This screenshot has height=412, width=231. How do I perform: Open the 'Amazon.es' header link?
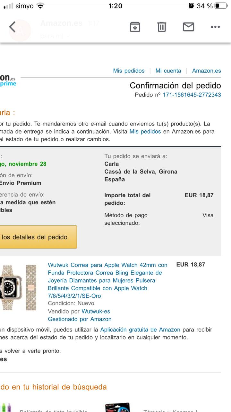207,71
